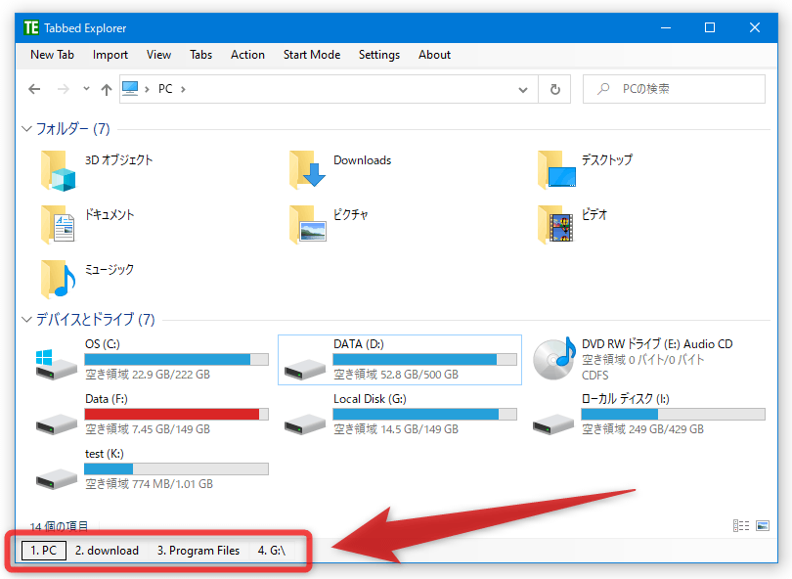The width and height of the screenshot is (792, 579).
Task: Open the About menu
Action: [x=434, y=55]
